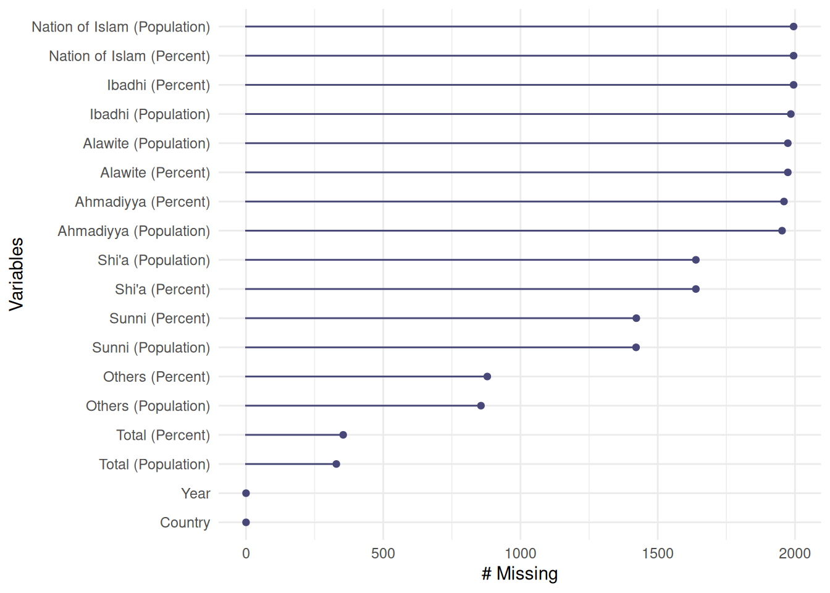The image size is (830, 593).
Task: Click the Total (Percent) data point
Action: [343, 435]
